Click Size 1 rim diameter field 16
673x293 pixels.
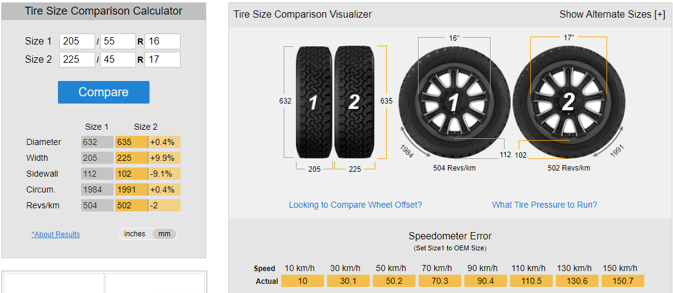[x=162, y=41]
